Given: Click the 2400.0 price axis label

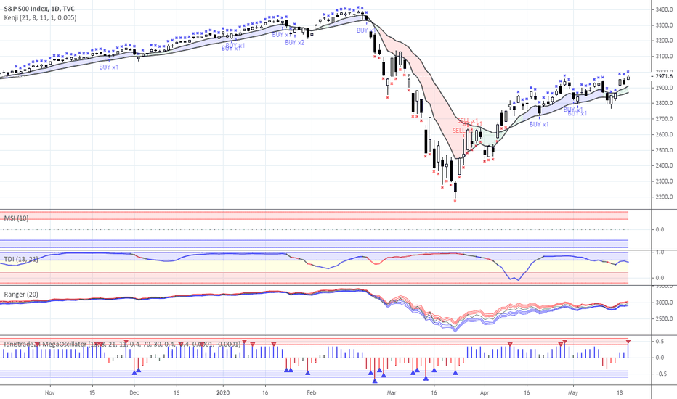Looking at the screenshot, I should coord(664,165).
